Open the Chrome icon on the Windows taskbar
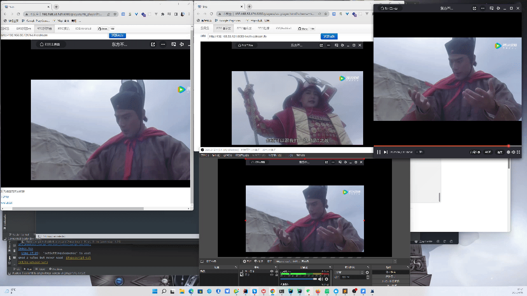This screenshot has width=527, height=296. pyautogui.click(x=273, y=291)
